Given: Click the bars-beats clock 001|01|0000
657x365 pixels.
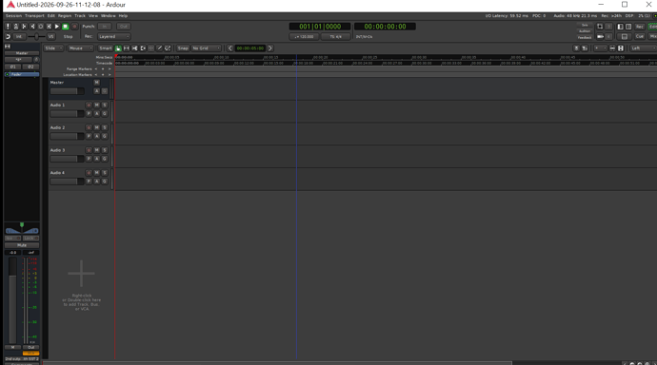Looking at the screenshot, I should (x=320, y=27).
